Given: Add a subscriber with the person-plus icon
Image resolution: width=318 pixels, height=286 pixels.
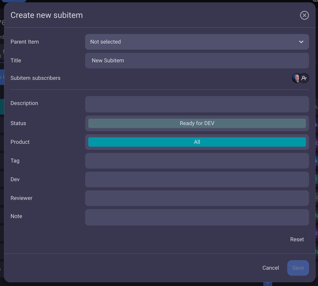Looking at the screenshot, I should 304,78.
